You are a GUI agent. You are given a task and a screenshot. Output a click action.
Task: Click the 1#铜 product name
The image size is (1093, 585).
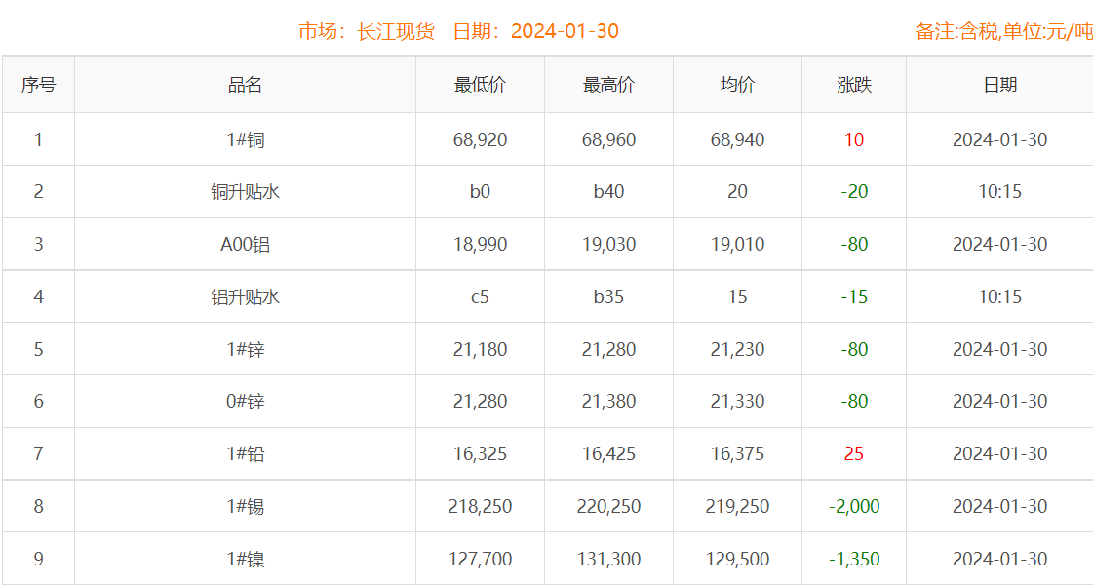pyautogui.click(x=244, y=138)
